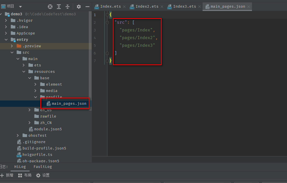Open project panel settings gear
Viewport: 287px width, 183px height.
[x=79, y=7]
